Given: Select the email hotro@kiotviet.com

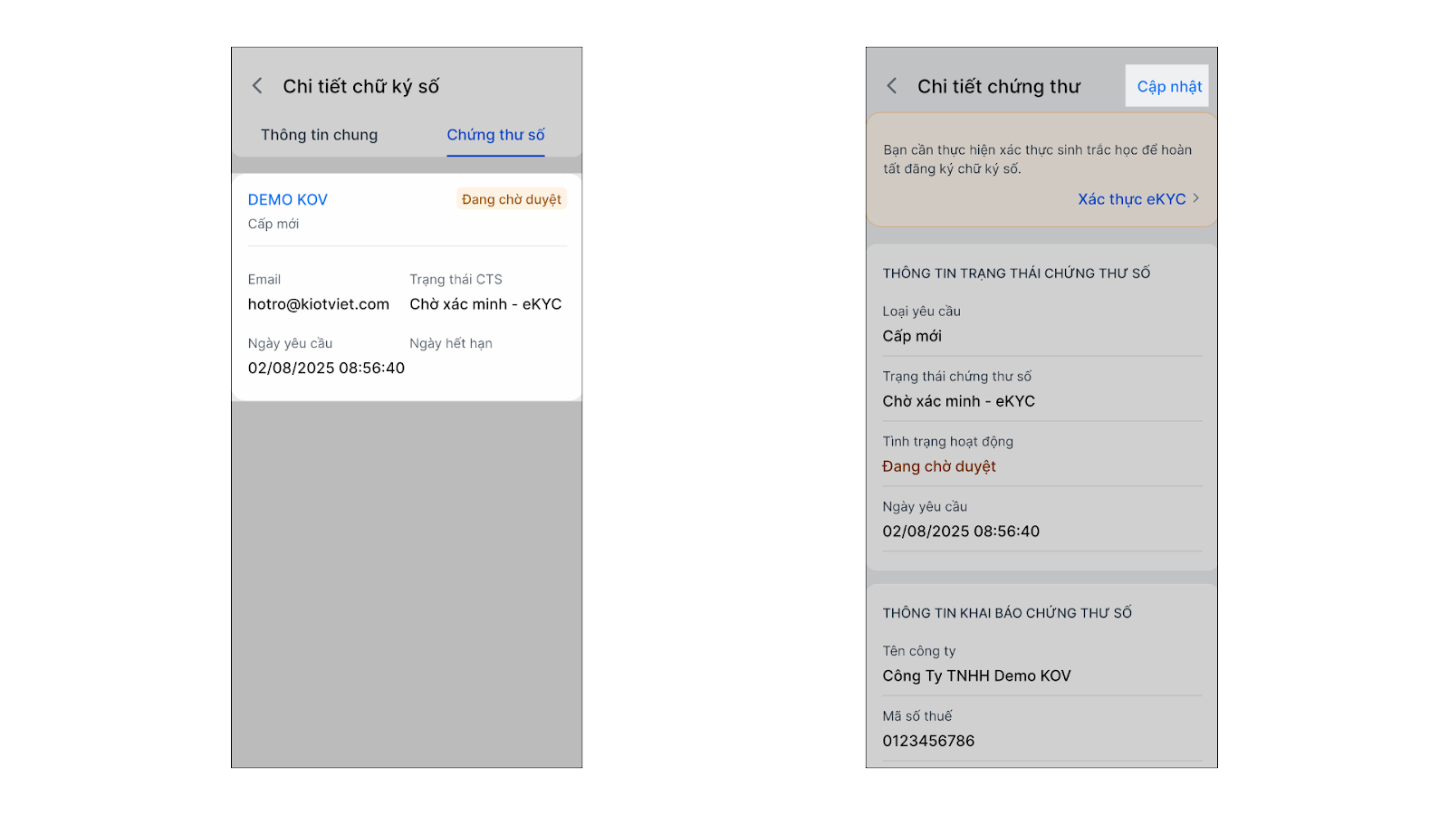Looking at the screenshot, I should 319,304.
